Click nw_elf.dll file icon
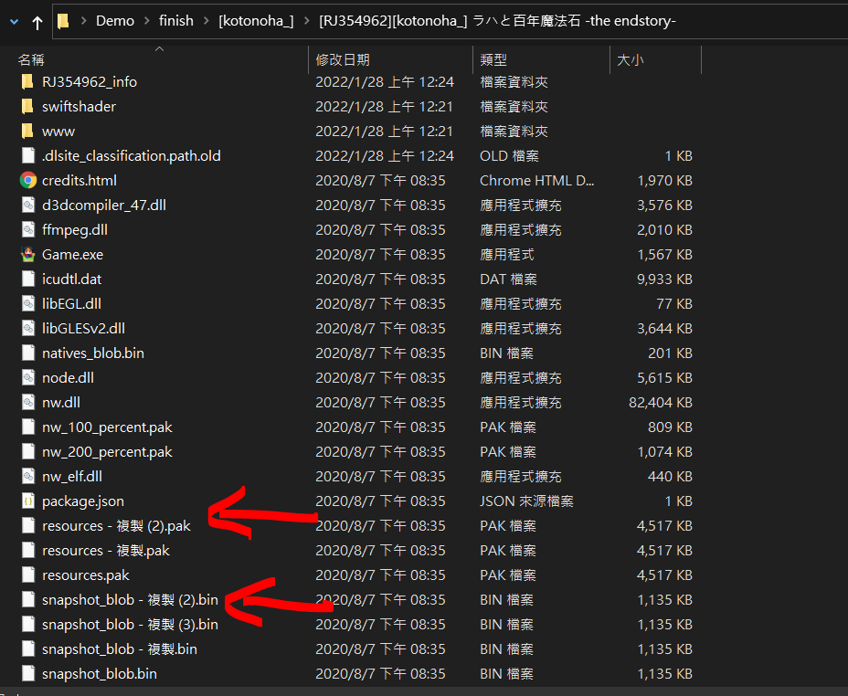This screenshot has width=848, height=696. [x=28, y=476]
